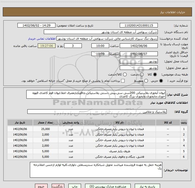Click the remaining days field showing 3
The image size is (195, 188).
click(x=73, y=46)
